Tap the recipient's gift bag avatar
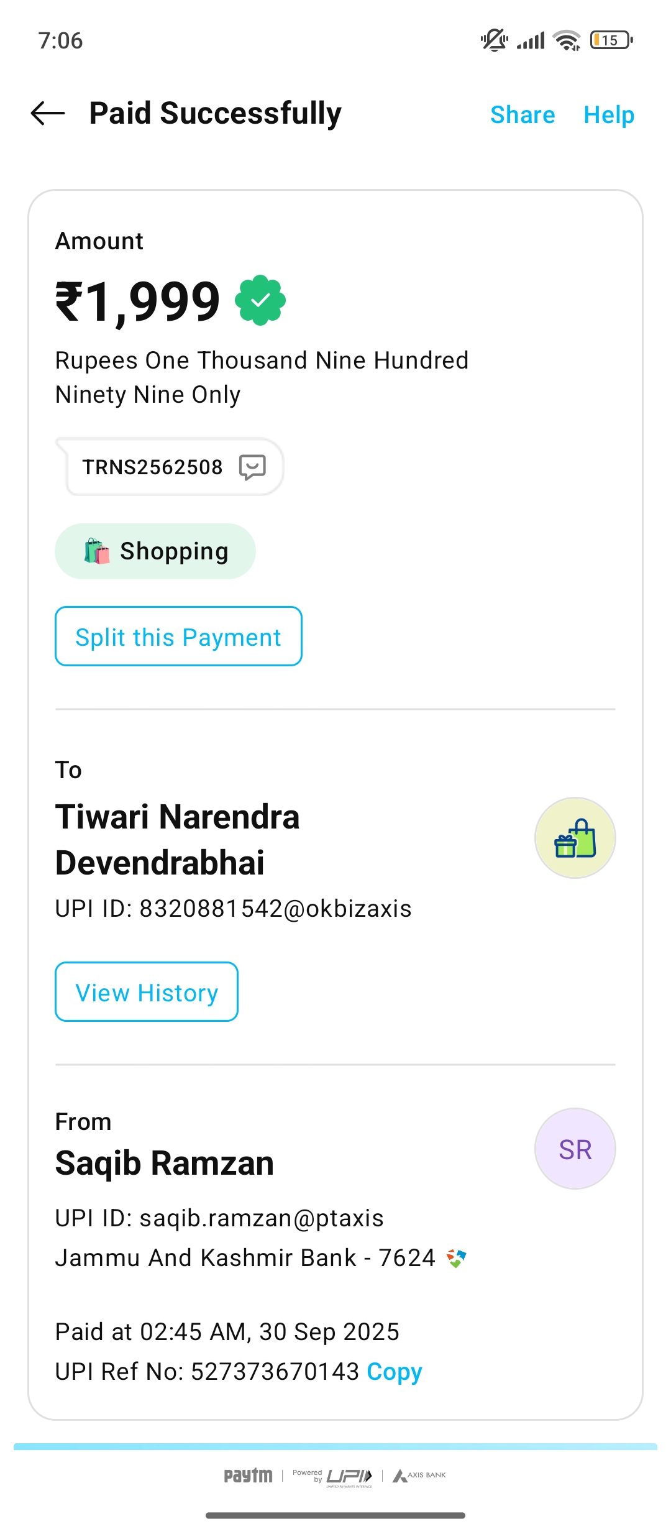 [x=575, y=838]
